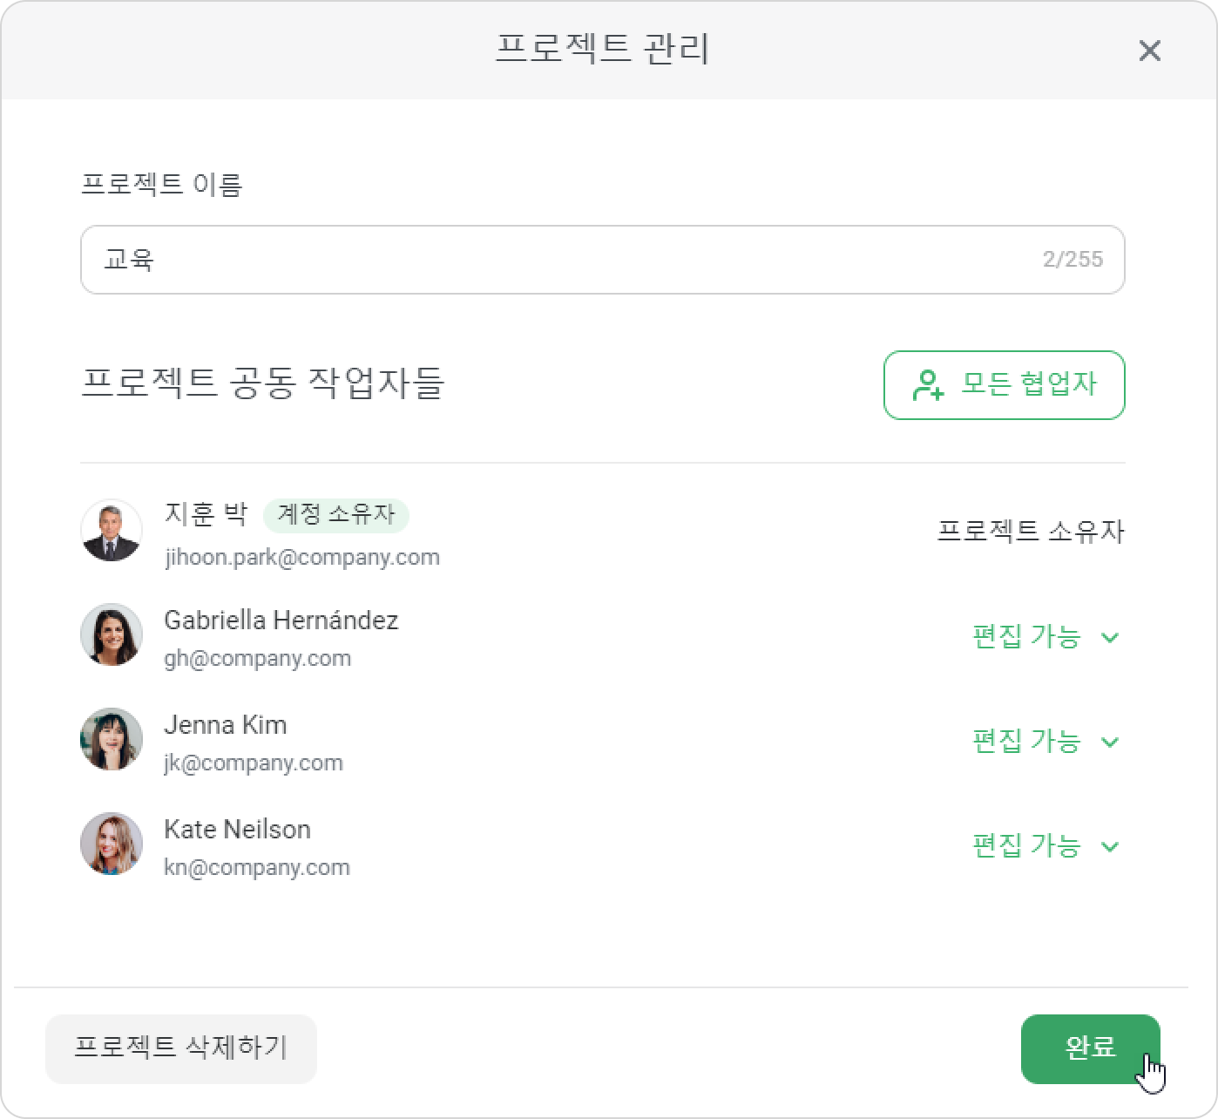Click the name Kate Neilson
This screenshot has height=1119, width=1218.
(237, 829)
